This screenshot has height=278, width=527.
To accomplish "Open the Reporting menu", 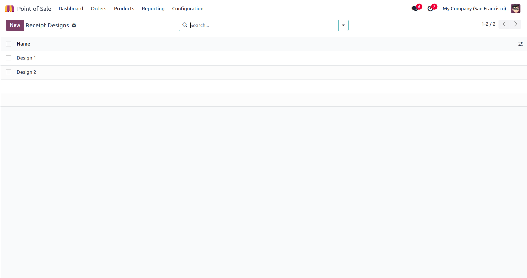I will 153,9.
